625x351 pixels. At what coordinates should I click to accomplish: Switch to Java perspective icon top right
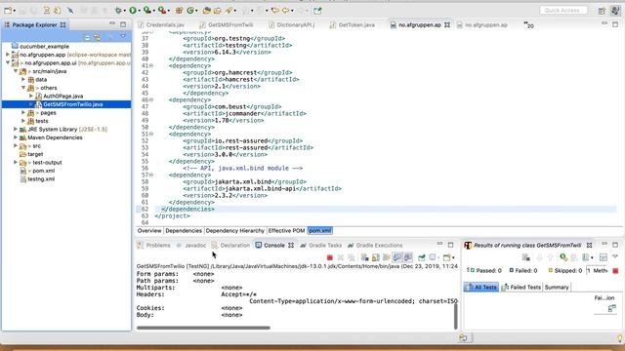pos(616,11)
